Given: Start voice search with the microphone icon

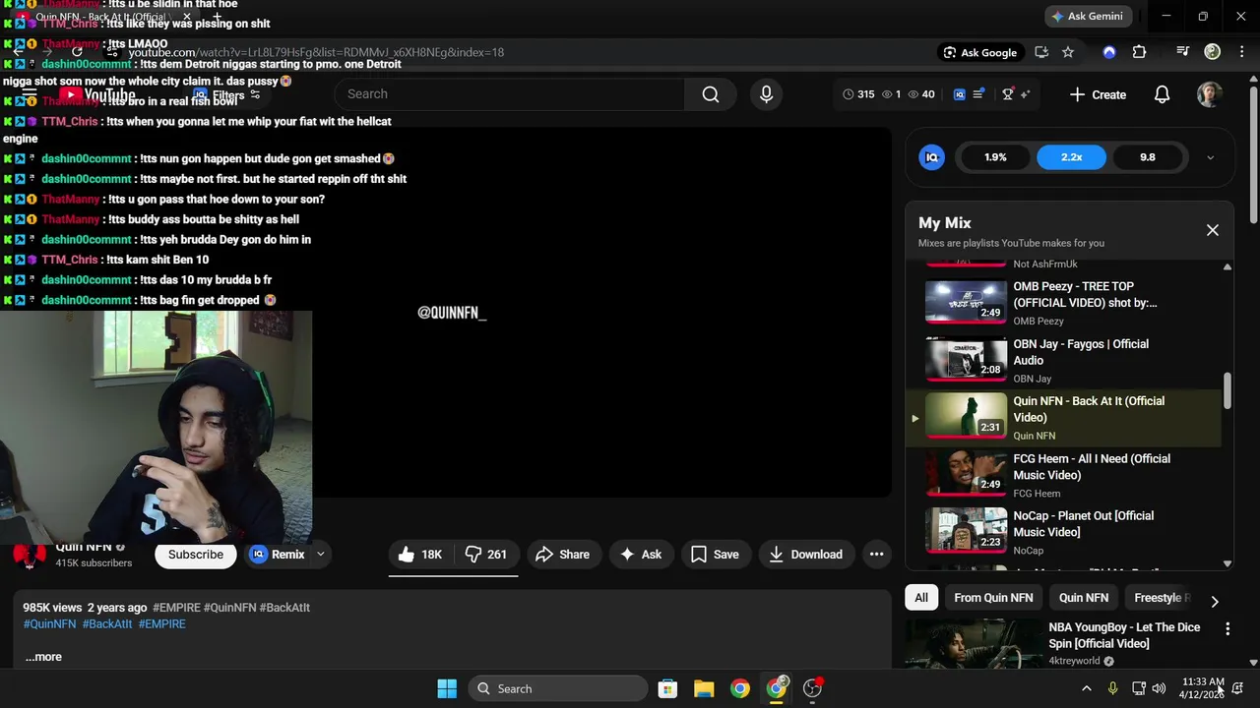Looking at the screenshot, I should point(766,94).
